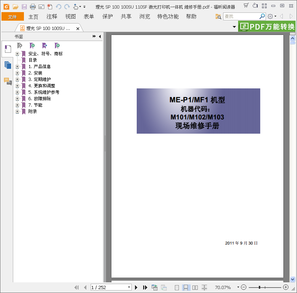Switch to 主页 ribbon tab

(33, 17)
